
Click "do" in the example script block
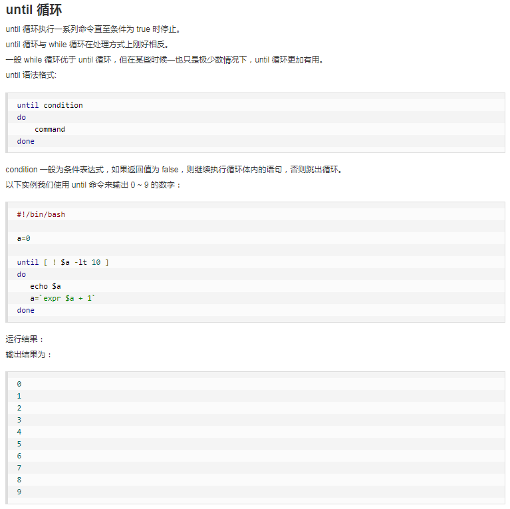(21, 274)
